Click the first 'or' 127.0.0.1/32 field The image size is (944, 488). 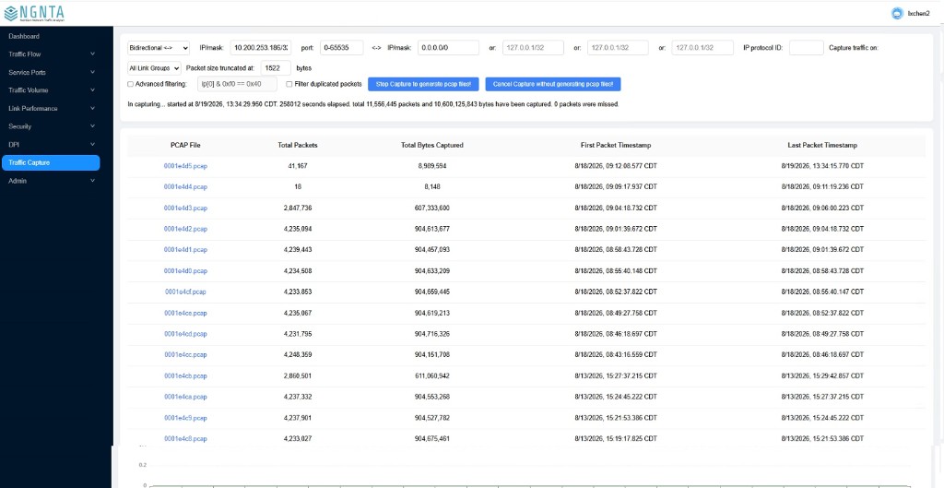[x=534, y=48]
